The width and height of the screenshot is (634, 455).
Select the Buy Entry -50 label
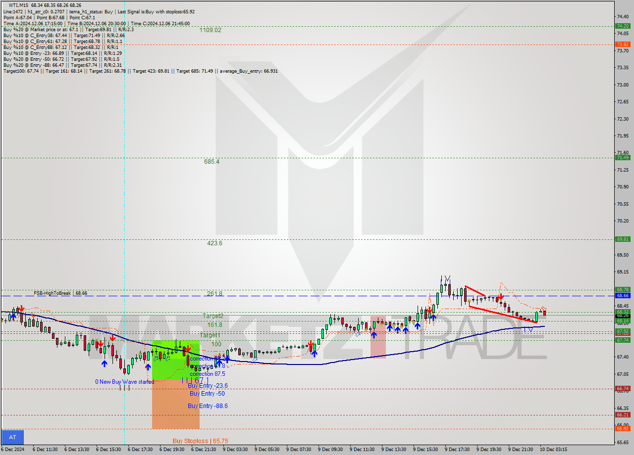point(207,394)
